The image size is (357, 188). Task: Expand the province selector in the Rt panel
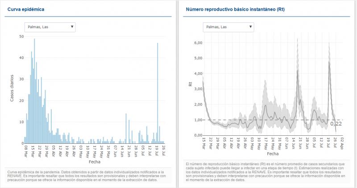[x=227, y=27]
